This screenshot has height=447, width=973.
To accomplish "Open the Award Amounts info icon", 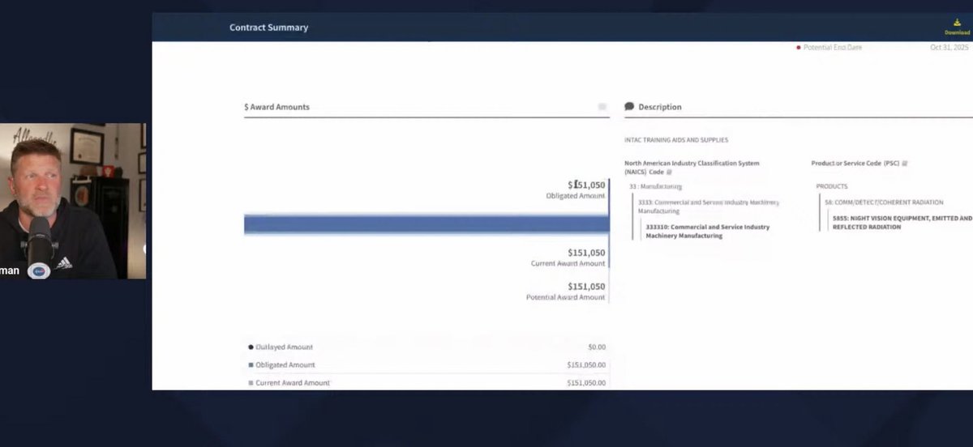I will (x=602, y=107).
